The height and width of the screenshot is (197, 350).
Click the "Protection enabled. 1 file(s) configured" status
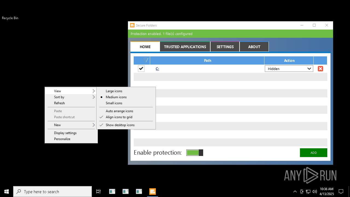tap(161, 34)
